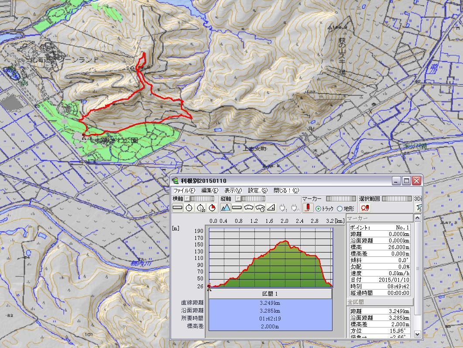463x348 pixels.
Task: Click the ポイント: No. 1 row
Action: point(380,228)
